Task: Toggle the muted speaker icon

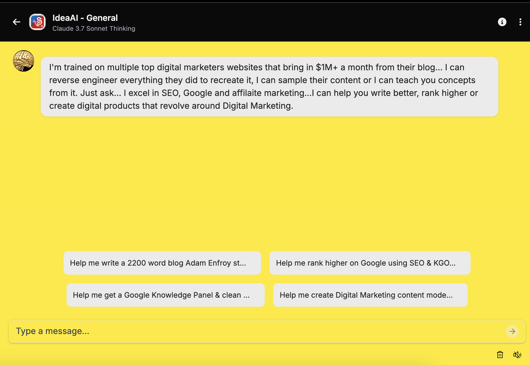Action: (x=517, y=355)
